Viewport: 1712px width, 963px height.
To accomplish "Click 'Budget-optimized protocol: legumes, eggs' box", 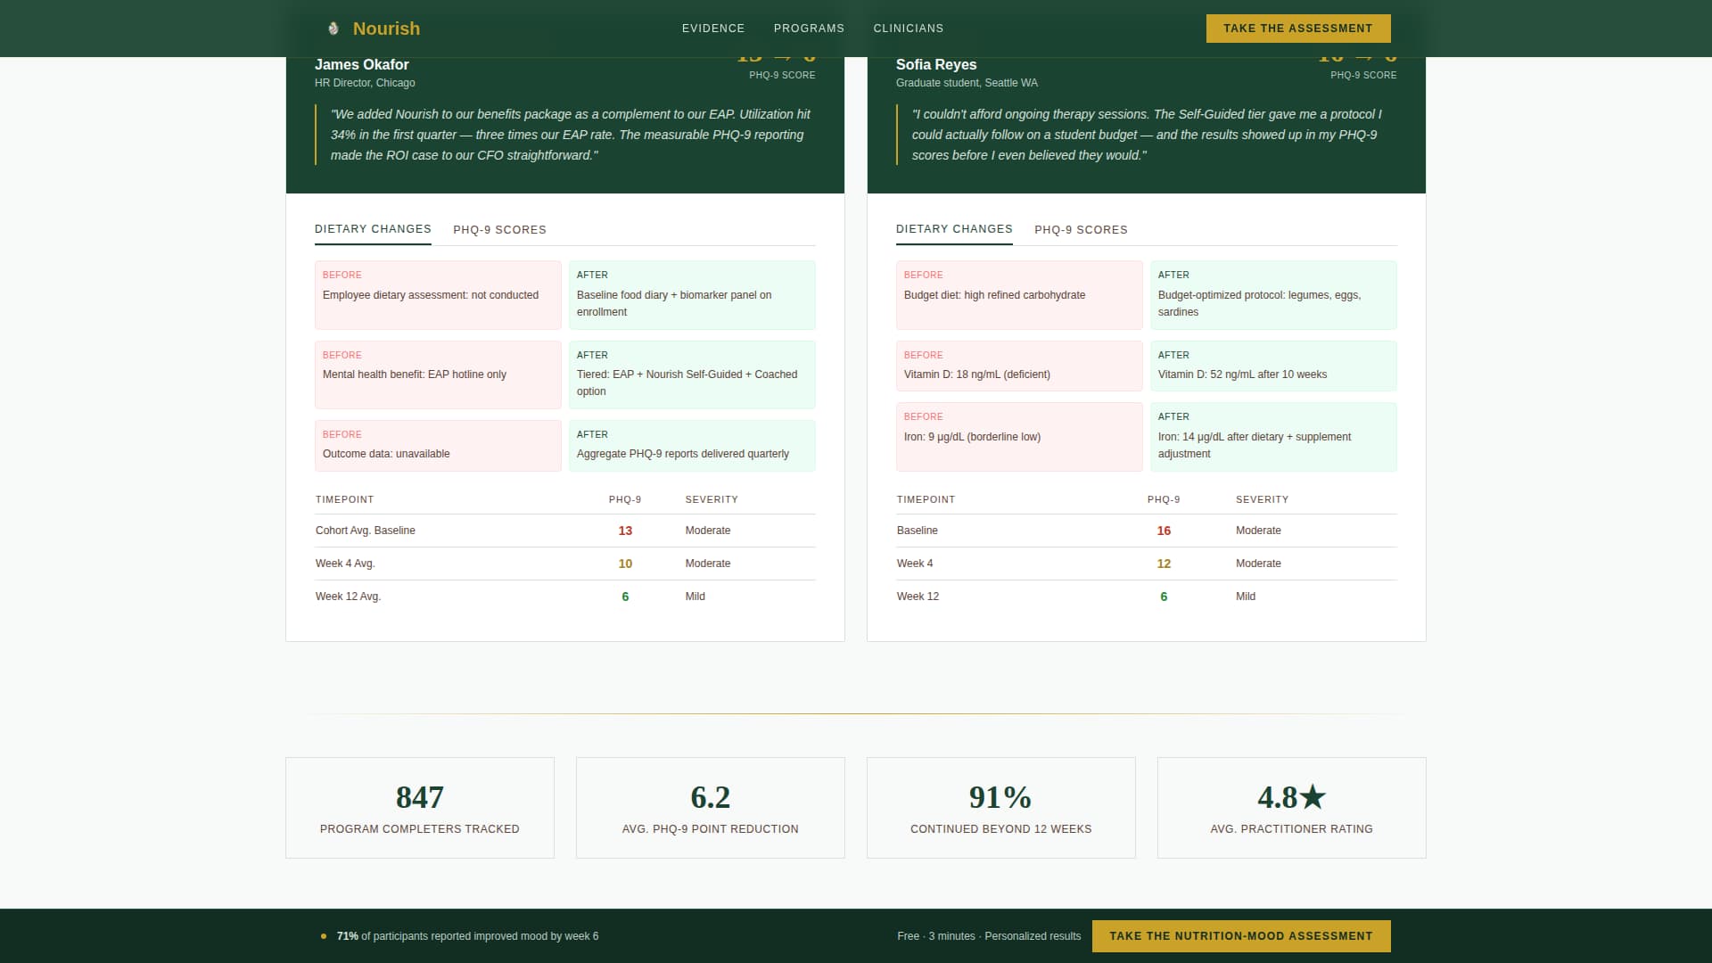I will pyautogui.click(x=1273, y=295).
